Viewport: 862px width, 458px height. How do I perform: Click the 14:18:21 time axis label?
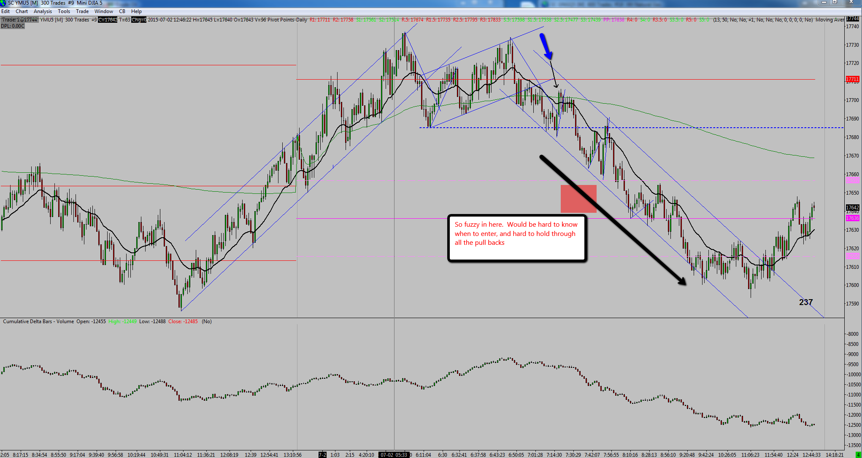coord(835,455)
